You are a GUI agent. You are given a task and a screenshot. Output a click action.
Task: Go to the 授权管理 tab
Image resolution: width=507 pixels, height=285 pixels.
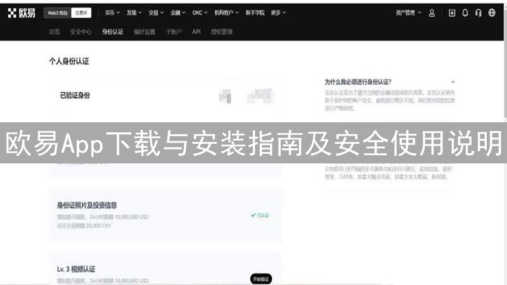[x=222, y=32]
